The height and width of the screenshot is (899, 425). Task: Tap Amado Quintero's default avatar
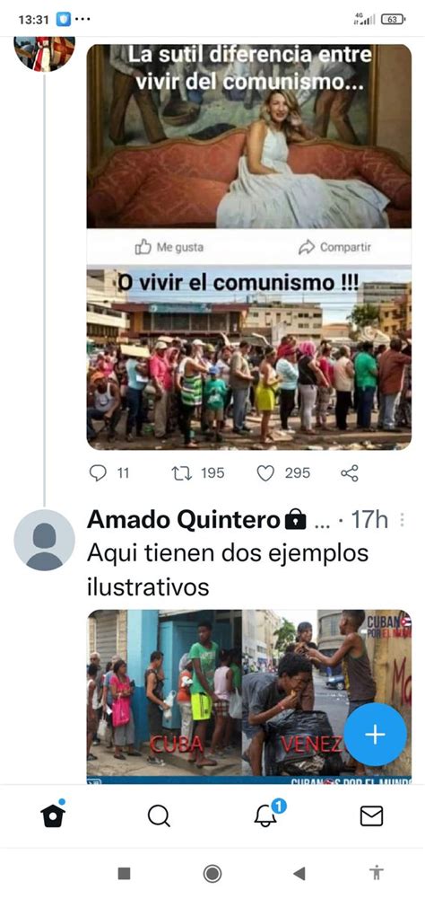tap(44, 540)
